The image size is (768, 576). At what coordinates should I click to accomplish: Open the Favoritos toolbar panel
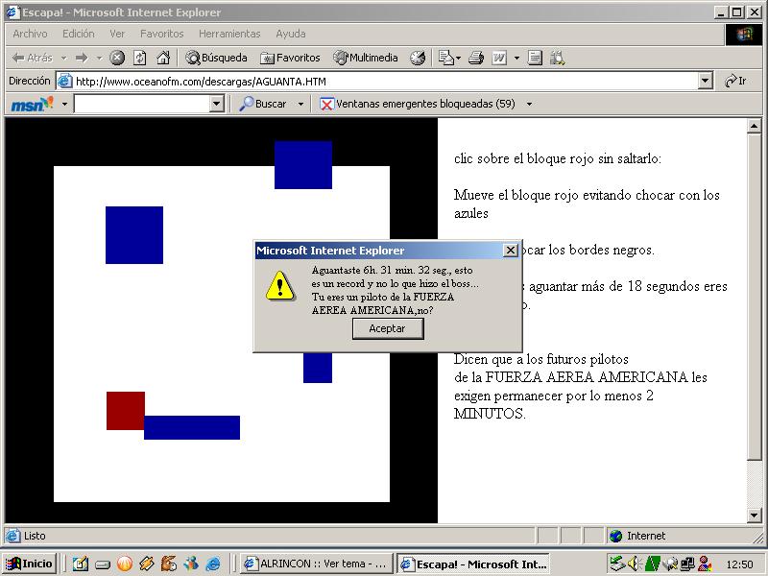click(x=290, y=58)
